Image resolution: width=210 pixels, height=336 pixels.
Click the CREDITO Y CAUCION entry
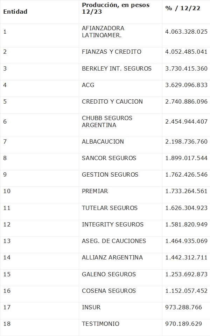click(x=112, y=101)
